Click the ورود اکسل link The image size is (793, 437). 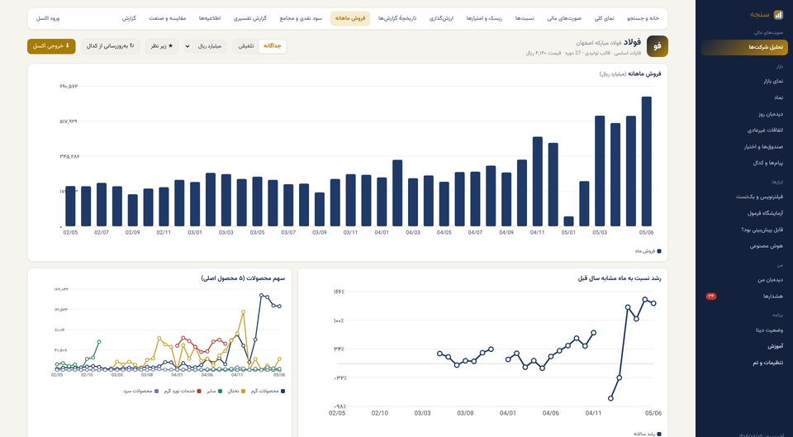(x=48, y=19)
